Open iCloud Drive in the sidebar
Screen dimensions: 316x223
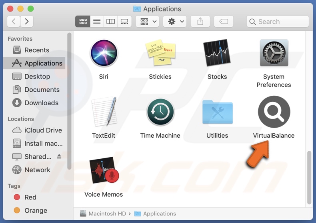(x=34, y=130)
